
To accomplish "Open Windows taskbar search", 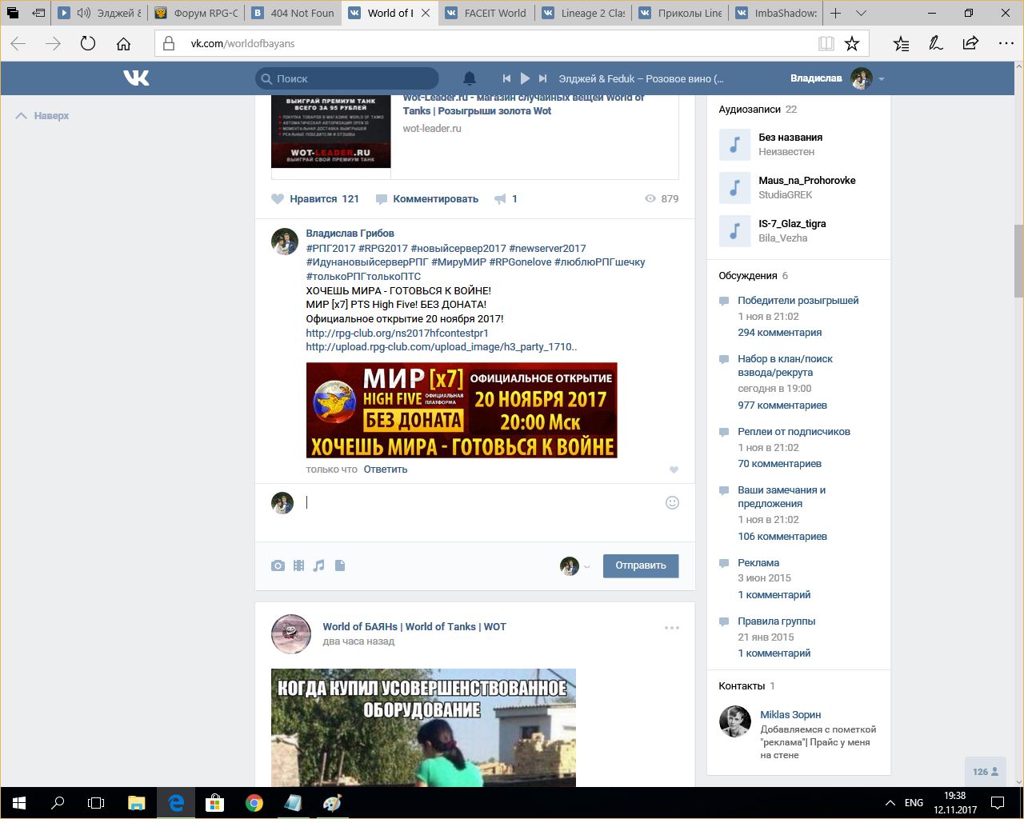I will click(x=58, y=803).
